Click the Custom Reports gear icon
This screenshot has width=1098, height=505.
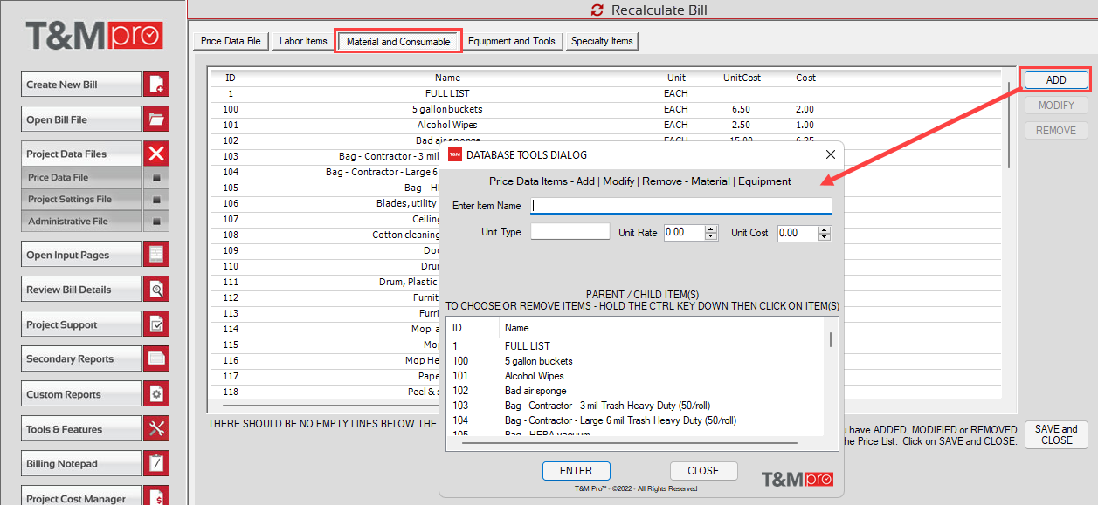(156, 394)
